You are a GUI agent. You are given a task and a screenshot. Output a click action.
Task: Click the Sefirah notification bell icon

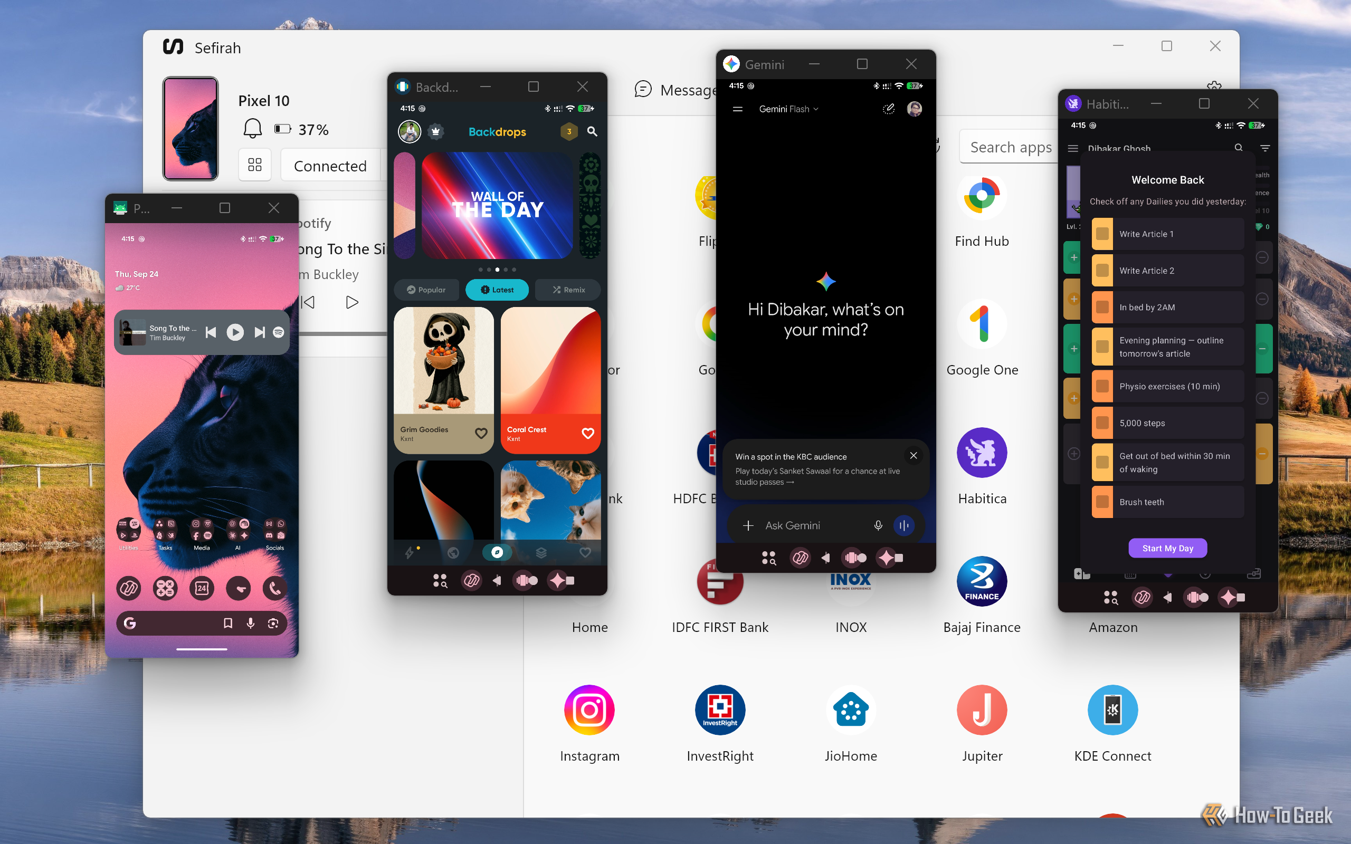[x=252, y=129]
